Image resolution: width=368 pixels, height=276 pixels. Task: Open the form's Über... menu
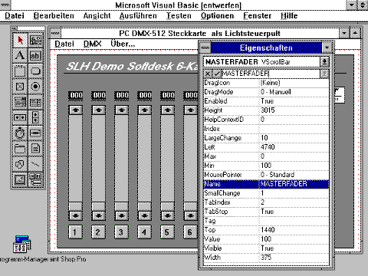pos(123,44)
